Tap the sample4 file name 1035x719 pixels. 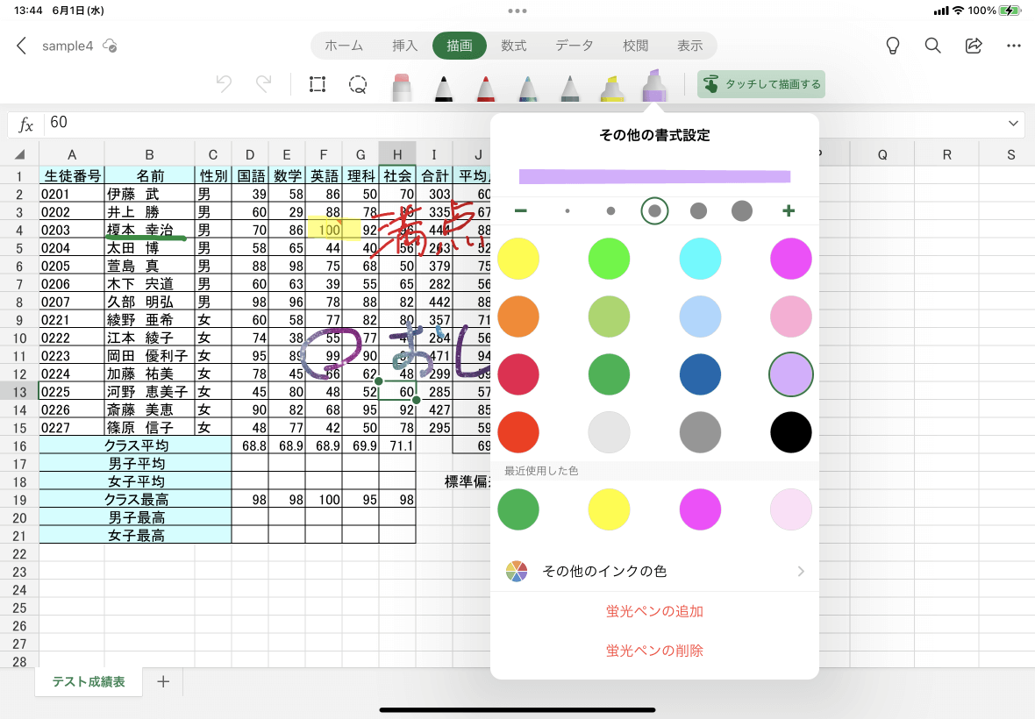click(x=68, y=46)
